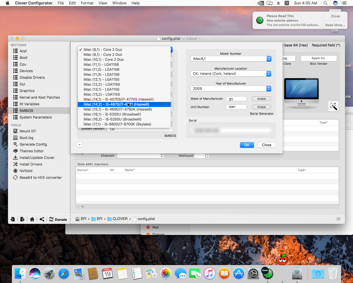The width and height of the screenshot is (353, 283).
Task: Open the Gui section
Action: pyautogui.click(x=22, y=84)
